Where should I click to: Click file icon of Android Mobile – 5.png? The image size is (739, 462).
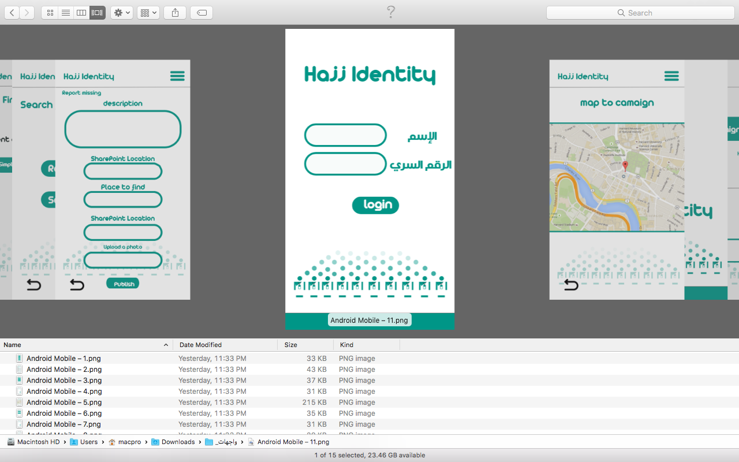[x=20, y=403]
